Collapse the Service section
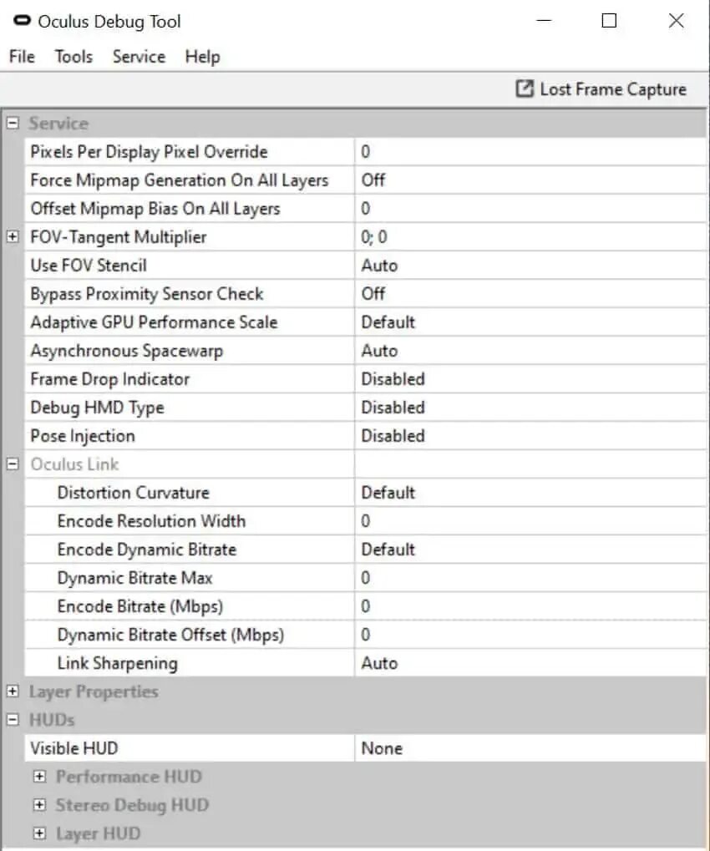The height and width of the screenshot is (851, 710). 13,124
